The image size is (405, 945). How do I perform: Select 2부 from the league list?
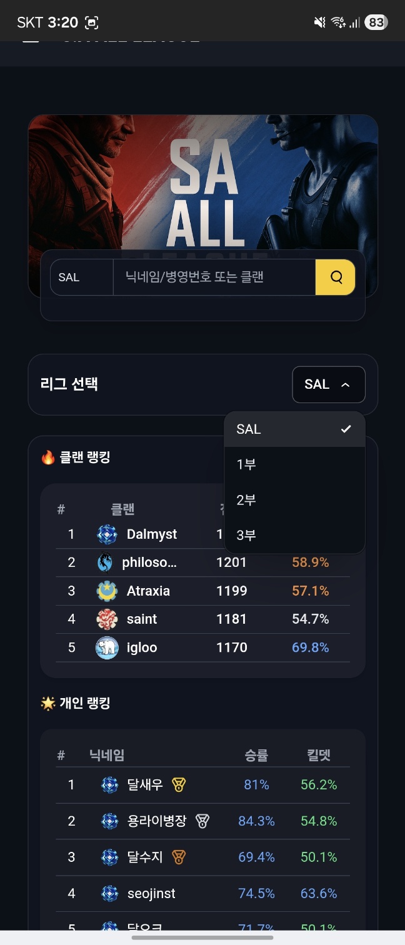tap(294, 500)
